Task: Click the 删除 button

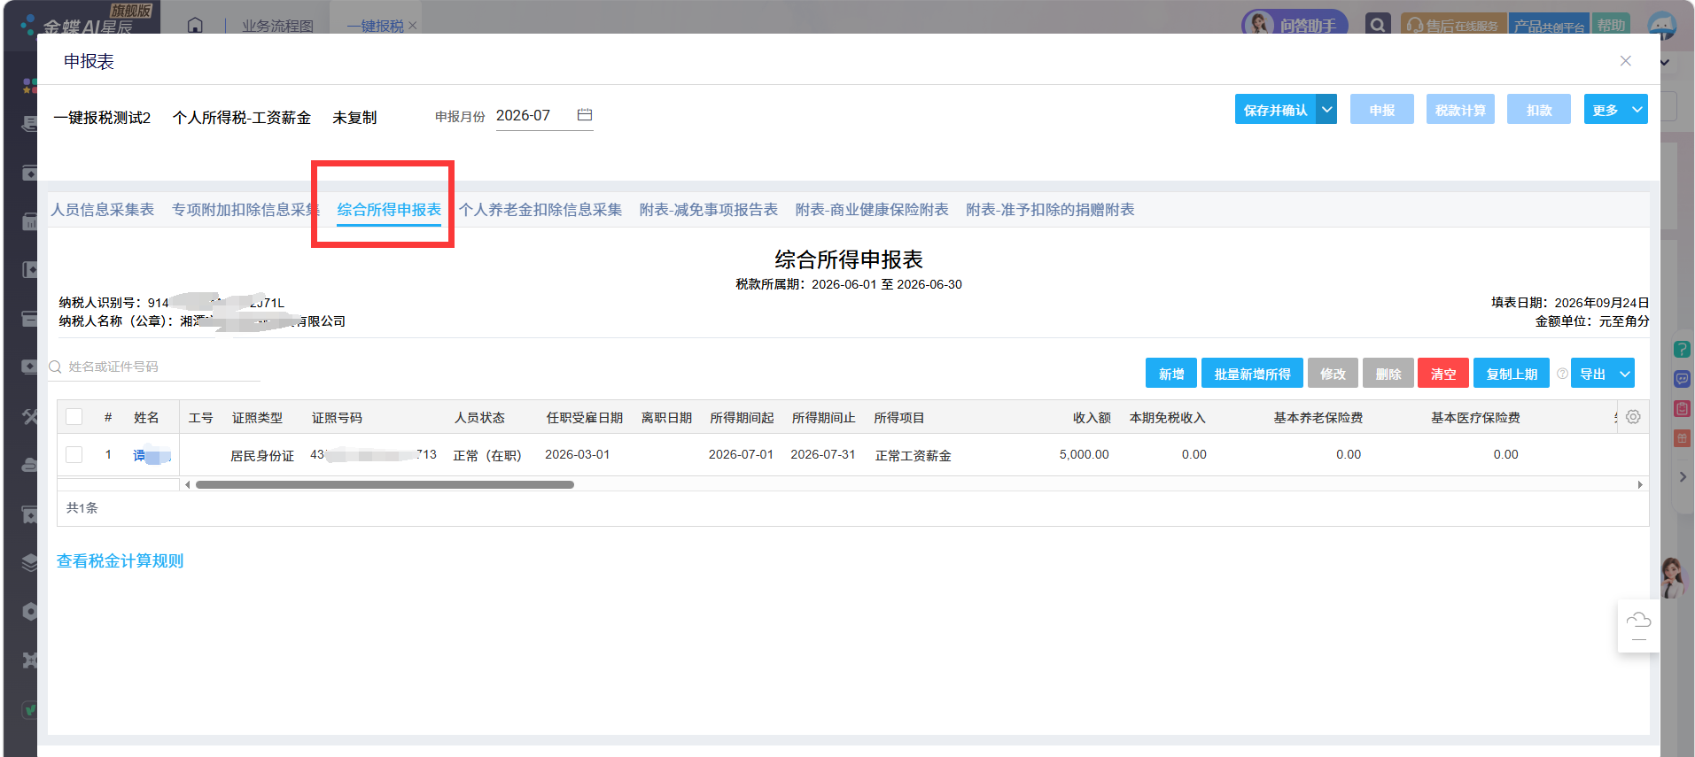Action: (1388, 374)
